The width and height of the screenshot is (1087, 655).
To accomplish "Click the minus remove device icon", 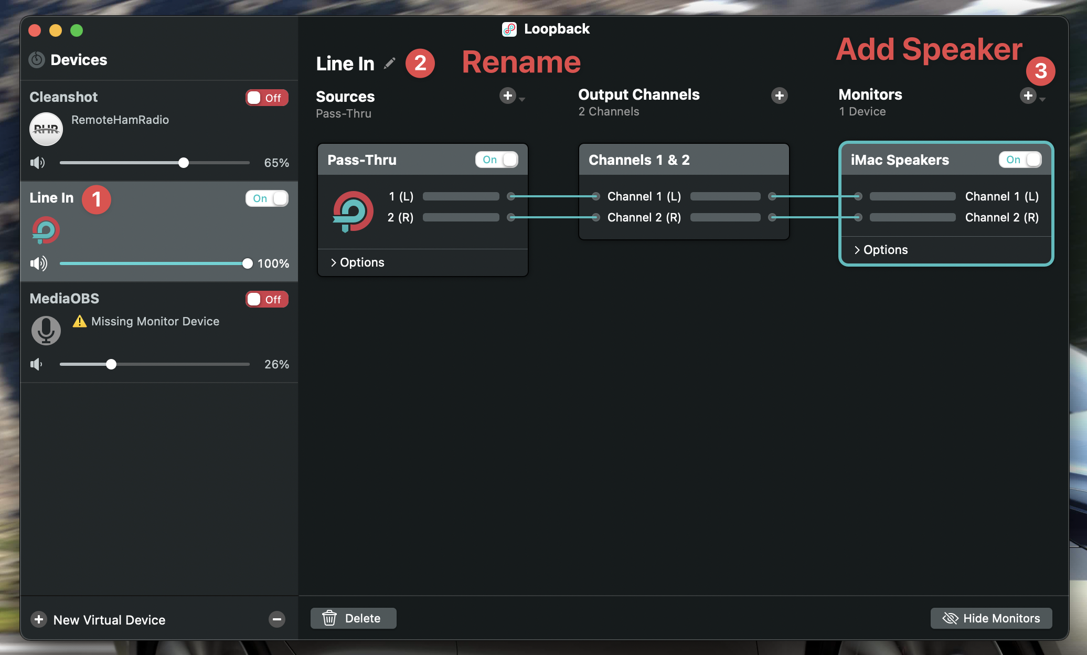I will [x=277, y=619].
